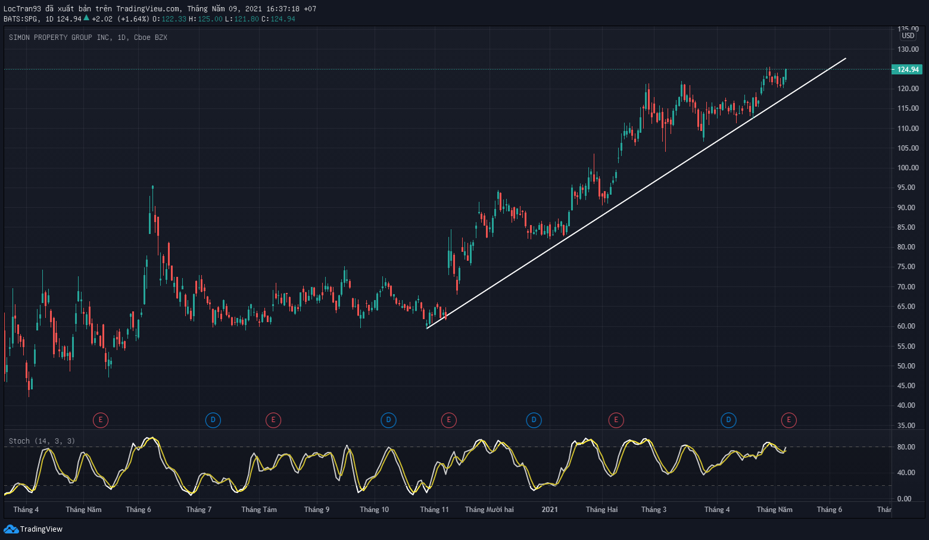The width and height of the screenshot is (929, 540).
Task: Click the 120.00 price axis label
Action: click(x=908, y=89)
